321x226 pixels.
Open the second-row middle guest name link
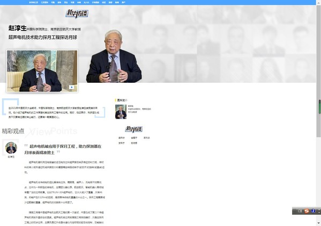tap(134, 143)
